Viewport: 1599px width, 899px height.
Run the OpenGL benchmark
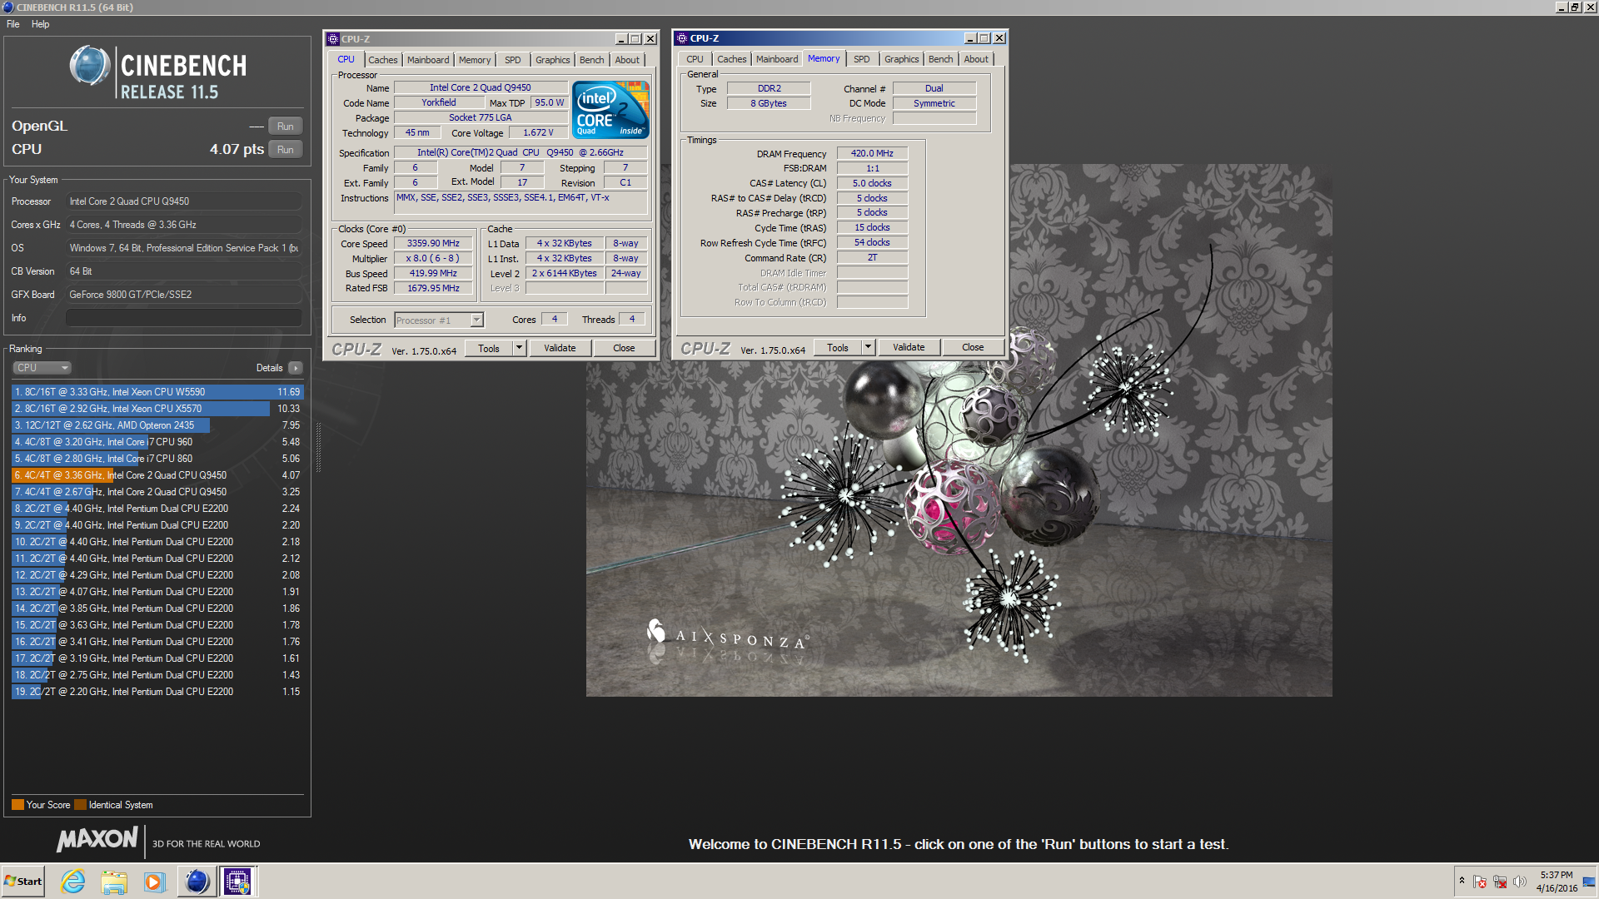click(x=286, y=127)
